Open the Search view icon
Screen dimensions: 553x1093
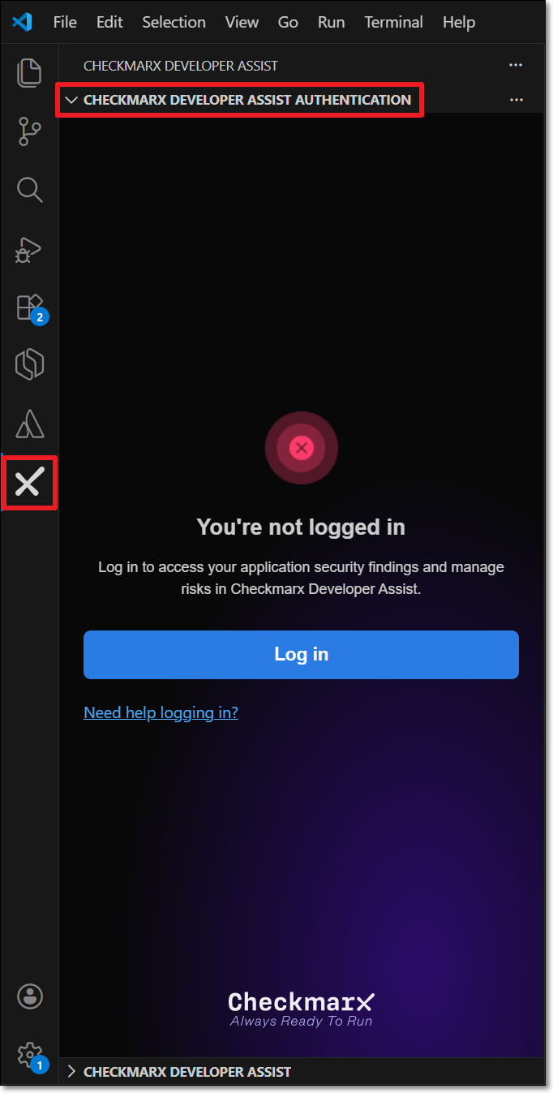coord(29,190)
